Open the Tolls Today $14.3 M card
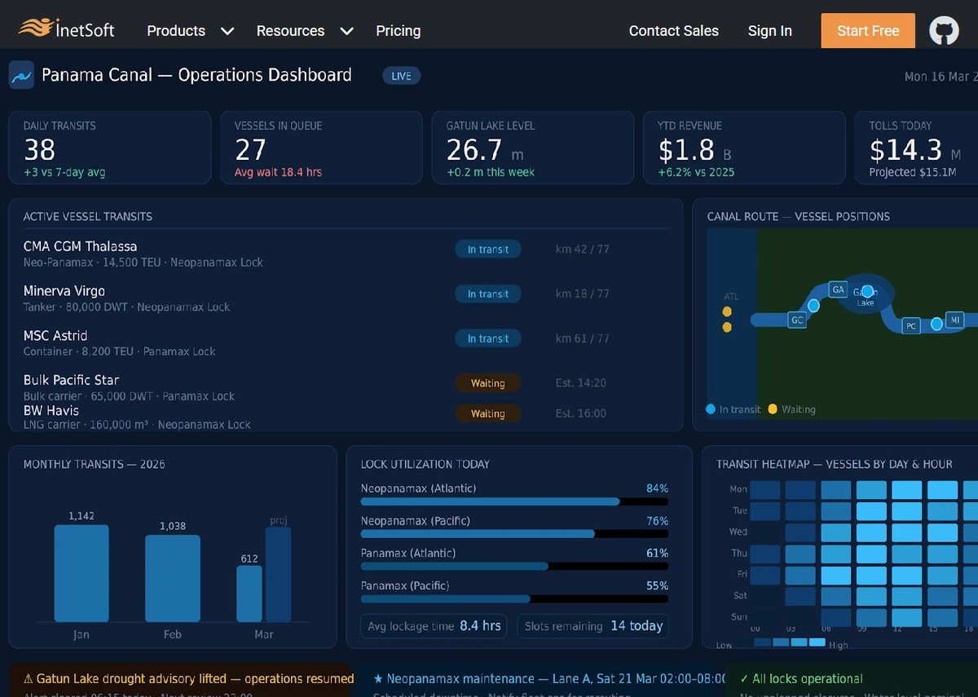 (916, 148)
